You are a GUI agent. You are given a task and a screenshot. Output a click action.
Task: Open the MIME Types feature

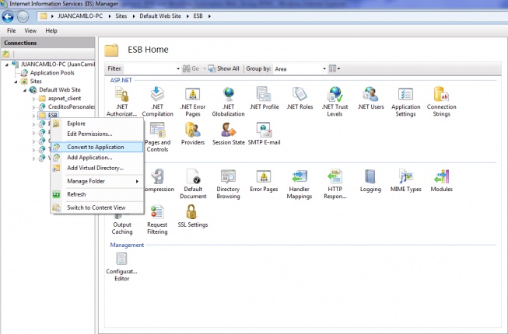[x=405, y=181]
